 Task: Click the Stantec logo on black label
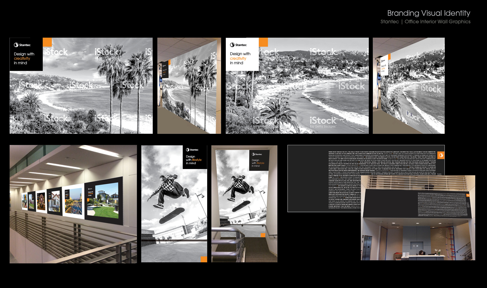tap(22, 45)
